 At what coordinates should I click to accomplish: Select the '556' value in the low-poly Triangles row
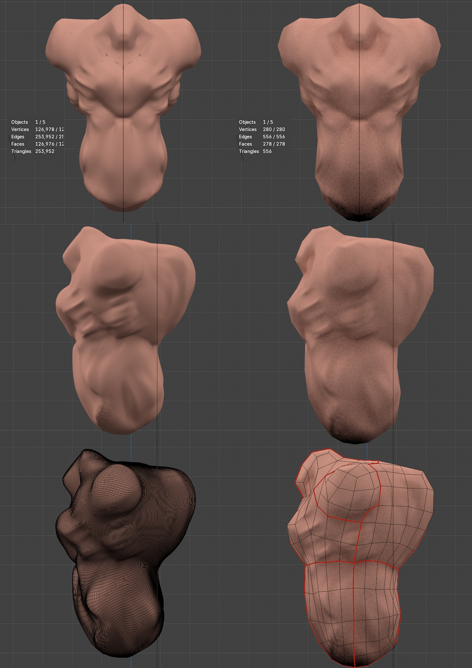tap(267, 151)
